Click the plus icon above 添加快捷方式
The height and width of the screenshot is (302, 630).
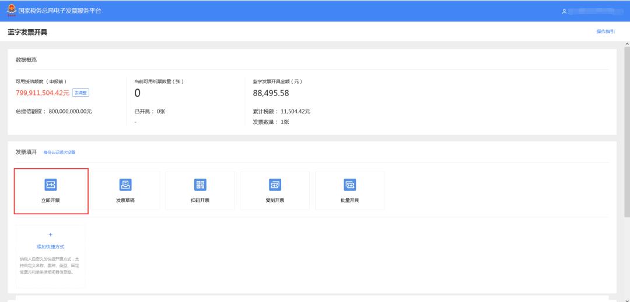[50, 235]
